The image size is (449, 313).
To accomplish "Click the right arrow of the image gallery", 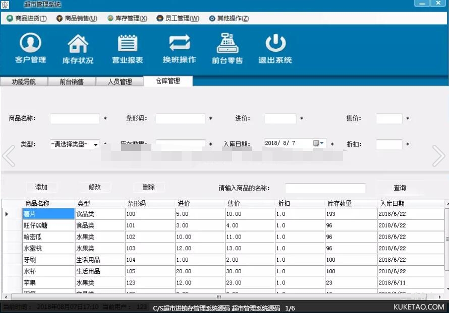I will (438, 156).
